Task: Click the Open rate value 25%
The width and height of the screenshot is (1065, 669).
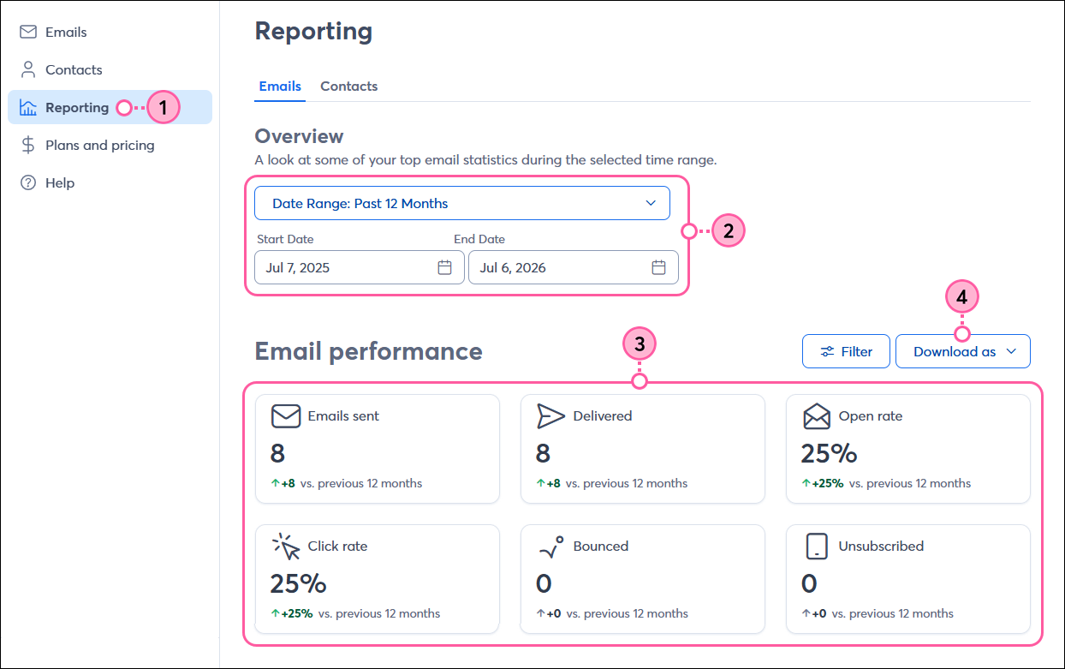Action: click(829, 453)
